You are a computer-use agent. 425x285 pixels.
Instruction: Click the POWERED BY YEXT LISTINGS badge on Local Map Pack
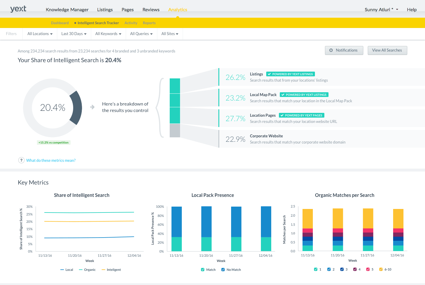(x=304, y=95)
